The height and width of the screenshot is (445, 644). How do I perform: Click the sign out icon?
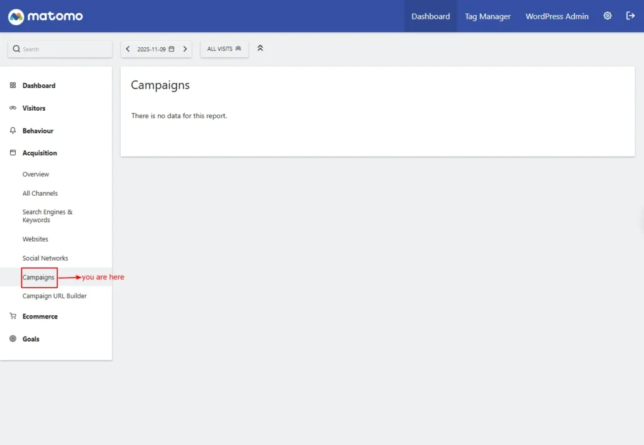(x=630, y=16)
